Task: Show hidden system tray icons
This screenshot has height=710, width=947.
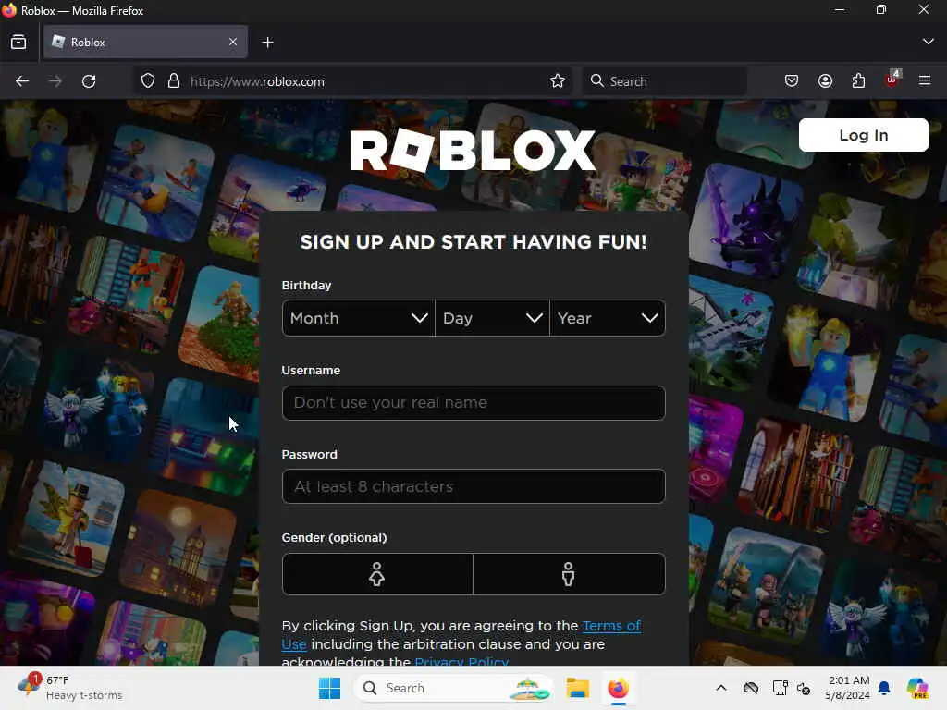Action: click(x=721, y=688)
